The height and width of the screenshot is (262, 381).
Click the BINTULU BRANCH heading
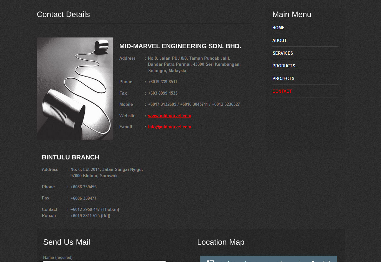70,158
